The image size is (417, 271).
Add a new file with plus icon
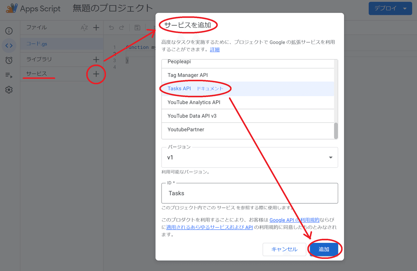coord(96,28)
